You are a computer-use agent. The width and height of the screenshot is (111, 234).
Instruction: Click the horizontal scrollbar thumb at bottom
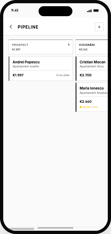coord(21,229)
